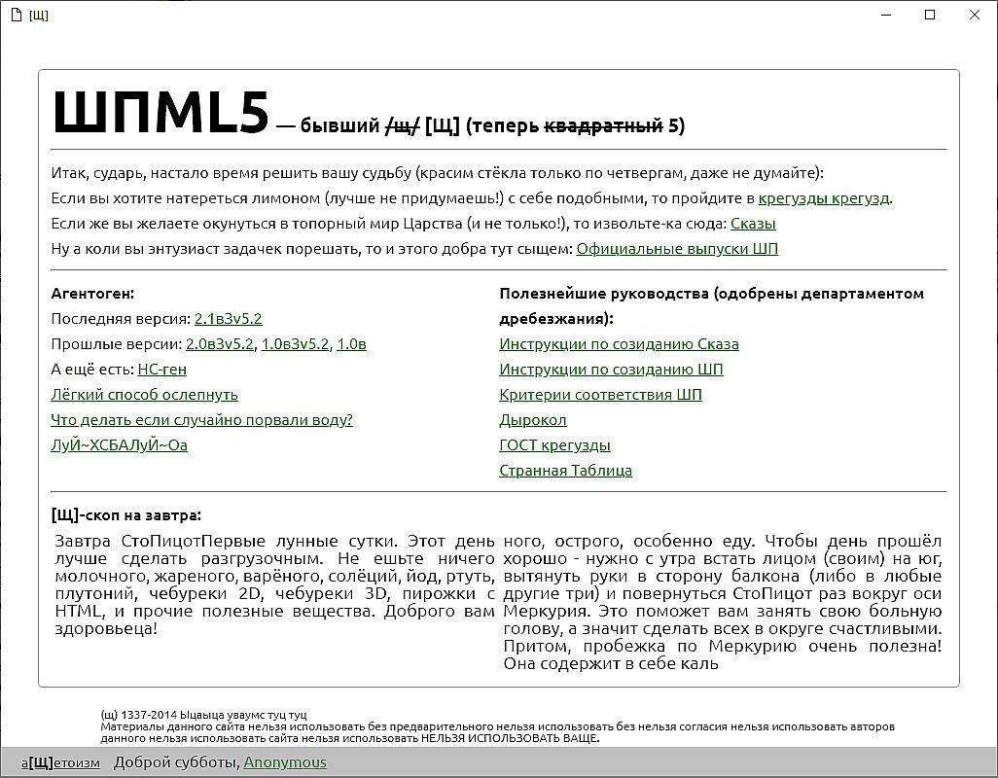Minimize the [Щ] window
Screen dimensions: 998x778
tap(886, 15)
